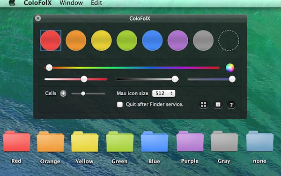Select the dotted empty no-color circle
This screenshot has height=176, width=281.
coord(229,40)
